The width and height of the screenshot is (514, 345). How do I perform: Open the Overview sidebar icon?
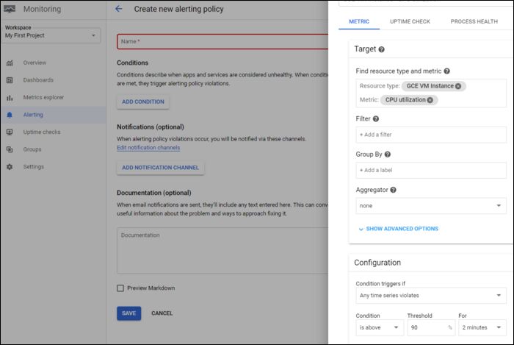click(10, 63)
